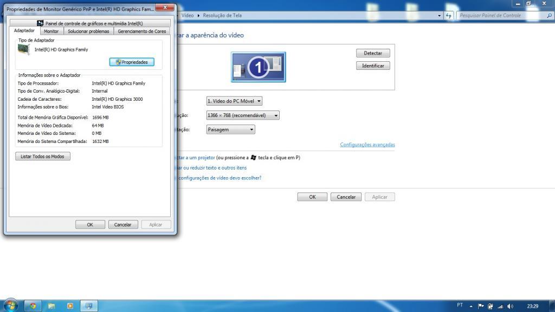Click the network signal icon in tray
Image resolution: width=555 pixels, height=312 pixels.
click(x=500, y=307)
